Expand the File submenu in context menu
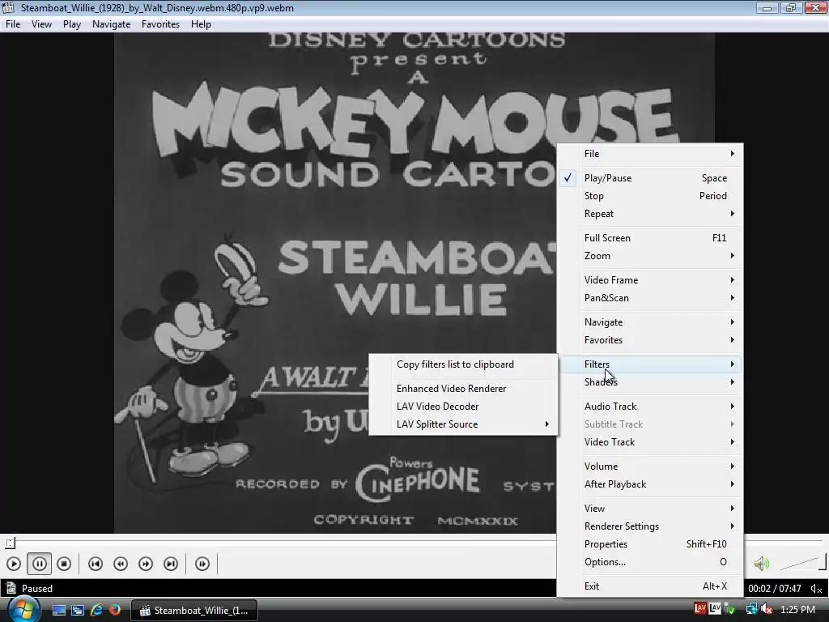829x622 pixels. pos(650,154)
